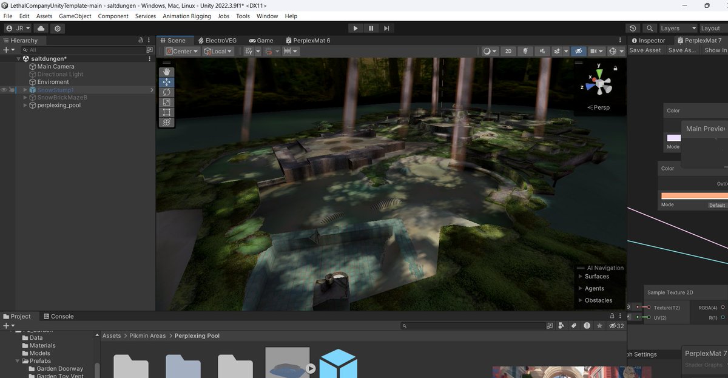This screenshot has width=728, height=378.
Task: Click Project search by type icon
Action: pos(561,326)
